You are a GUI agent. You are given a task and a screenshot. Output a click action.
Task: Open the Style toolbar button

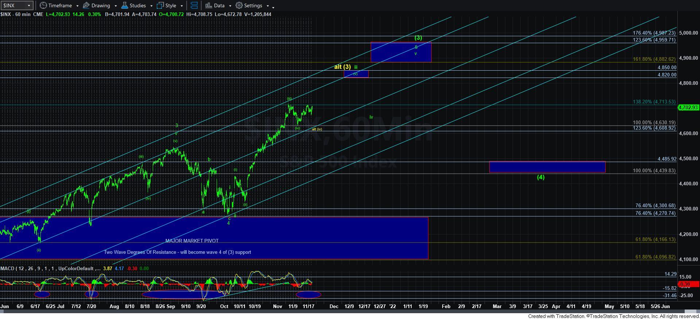167,5
